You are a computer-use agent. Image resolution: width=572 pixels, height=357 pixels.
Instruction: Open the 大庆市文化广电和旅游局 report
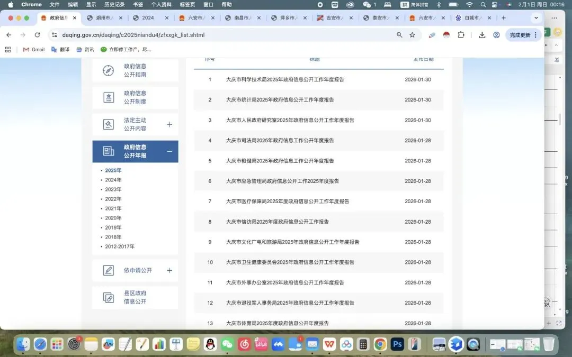[292, 242]
